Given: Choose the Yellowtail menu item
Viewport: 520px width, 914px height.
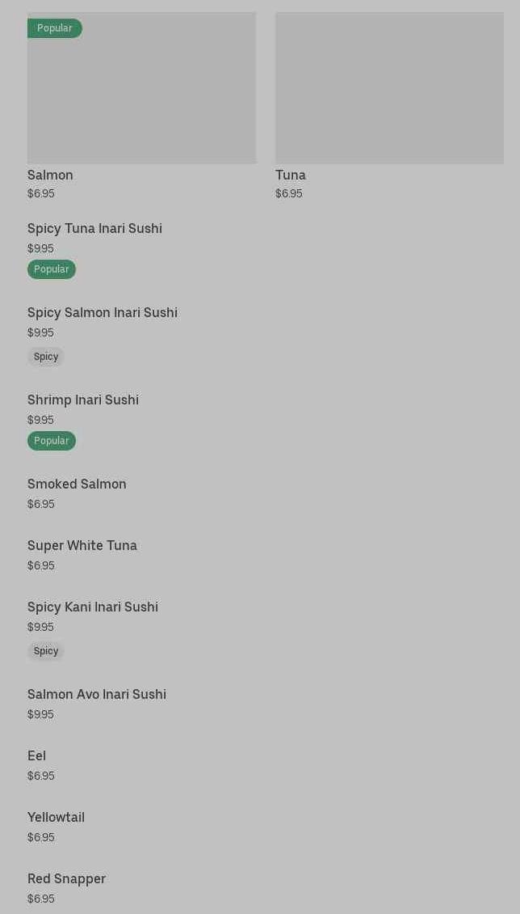Looking at the screenshot, I should (x=57, y=818).
